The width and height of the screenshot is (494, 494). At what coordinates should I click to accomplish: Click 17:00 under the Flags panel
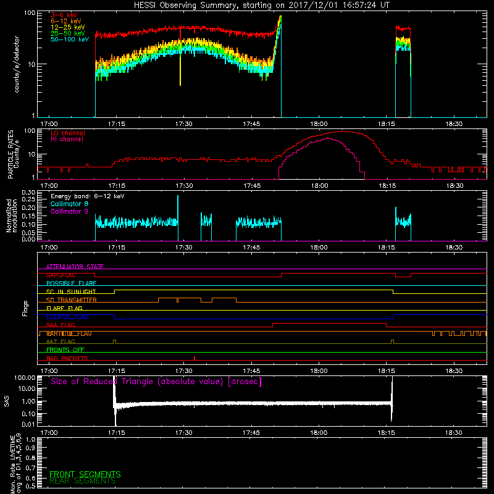point(49,371)
